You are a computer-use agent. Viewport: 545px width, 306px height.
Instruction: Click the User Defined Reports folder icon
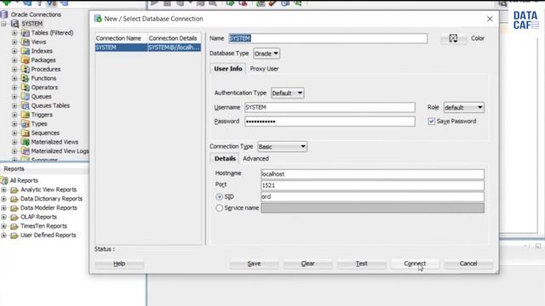(x=14, y=235)
